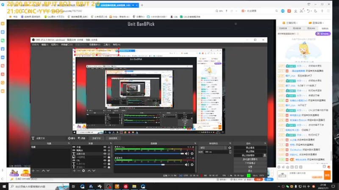Remove the selected source with minus icon
339x190 pixels.
(x=79, y=171)
